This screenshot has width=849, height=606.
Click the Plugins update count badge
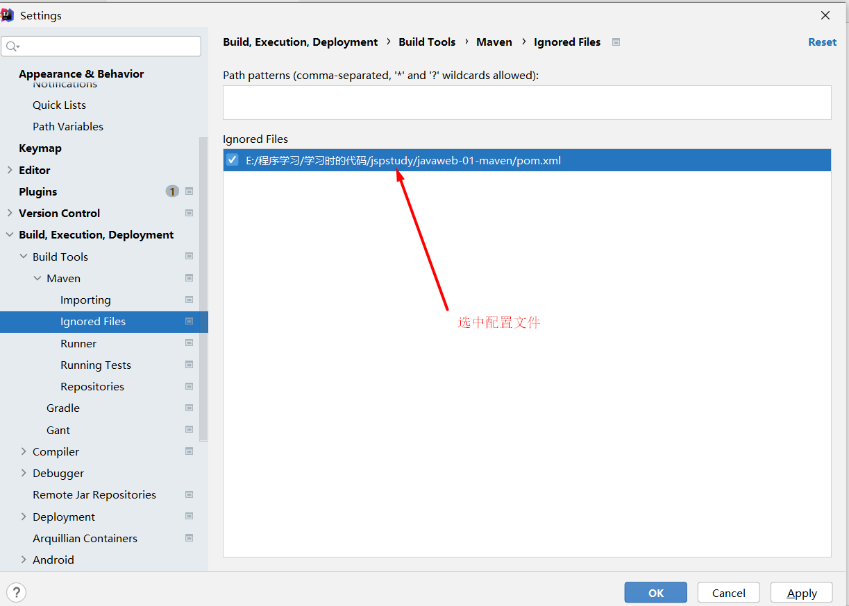pos(172,191)
